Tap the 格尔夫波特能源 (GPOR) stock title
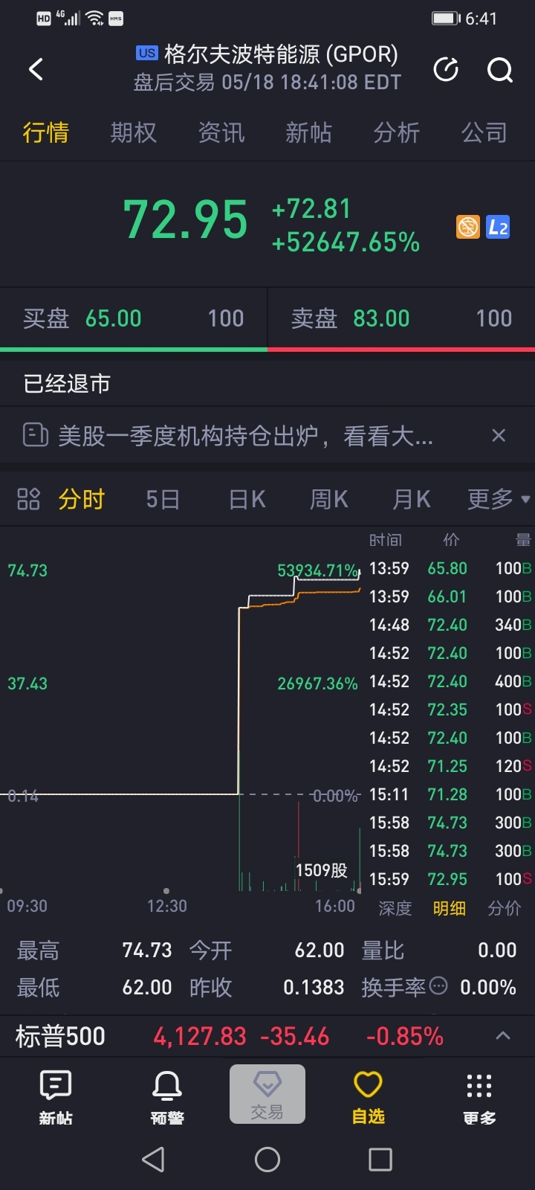Image resolution: width=535 pixels, height=1190 pixels. click(x=281, y=54)
